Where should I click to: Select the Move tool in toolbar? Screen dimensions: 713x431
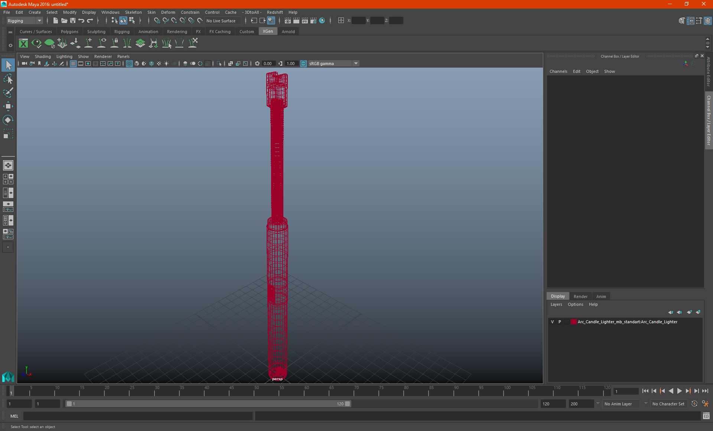(8, 107)
